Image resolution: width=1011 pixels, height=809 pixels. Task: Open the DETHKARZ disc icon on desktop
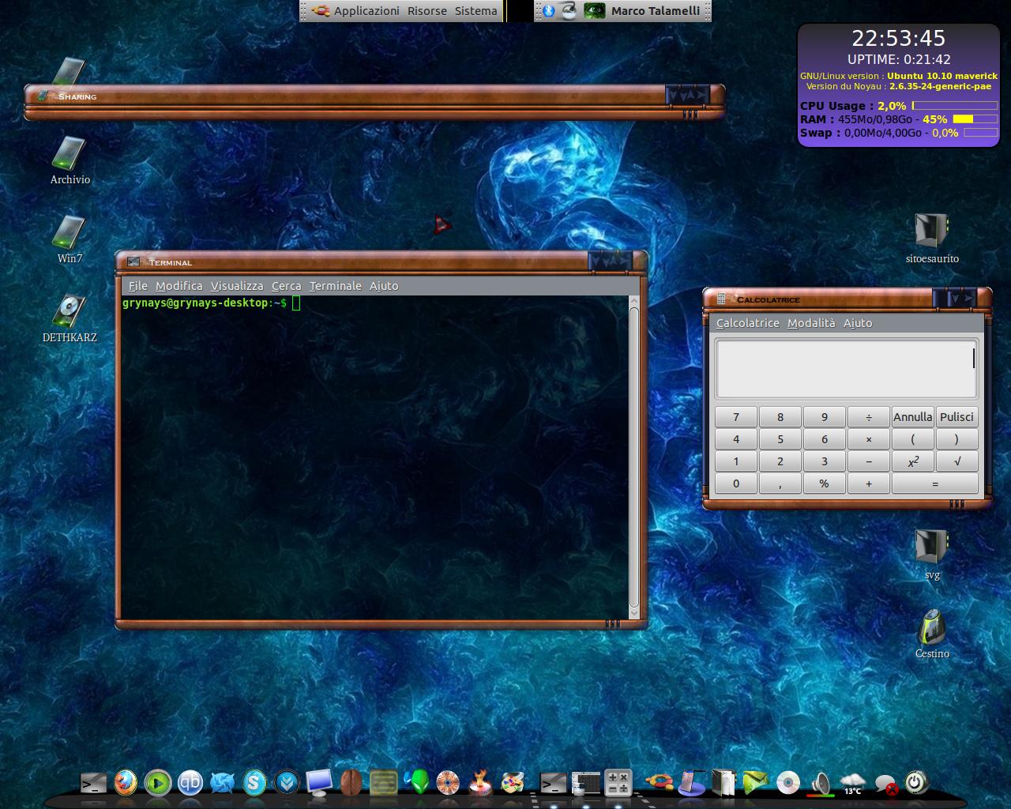[x=70, y=318]
